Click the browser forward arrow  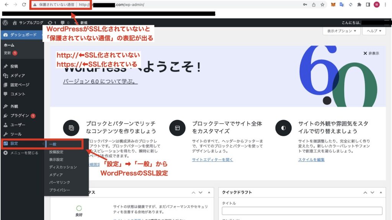pos(15,5)
